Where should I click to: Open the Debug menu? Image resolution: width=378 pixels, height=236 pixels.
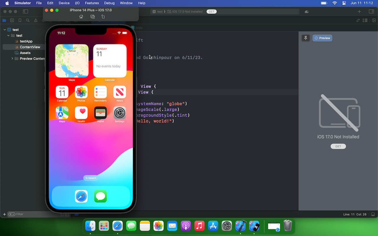[x=109, y=3]
